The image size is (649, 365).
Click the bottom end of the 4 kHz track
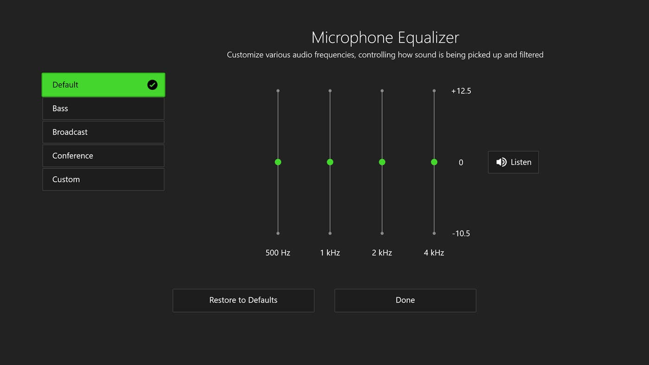(x=434, y=233)
